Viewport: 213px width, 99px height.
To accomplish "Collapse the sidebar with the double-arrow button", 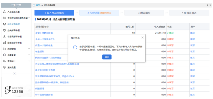I will (15, 73).
